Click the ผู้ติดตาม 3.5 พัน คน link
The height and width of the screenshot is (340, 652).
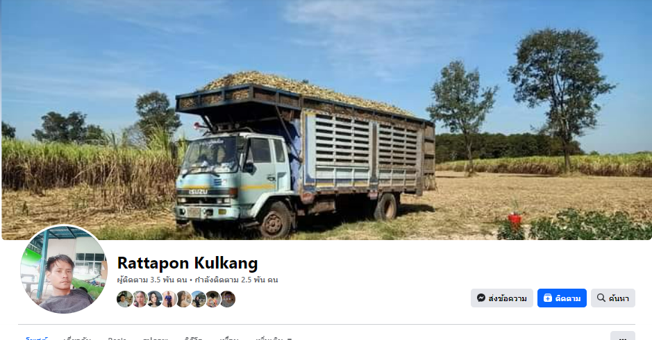[x=152, y=280]
